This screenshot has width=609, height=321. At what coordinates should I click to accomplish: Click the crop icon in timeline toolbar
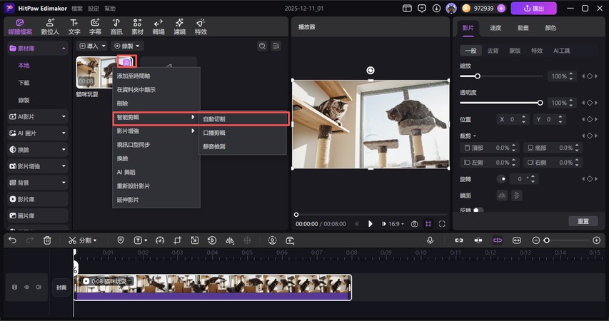click(x=178, y=240)
